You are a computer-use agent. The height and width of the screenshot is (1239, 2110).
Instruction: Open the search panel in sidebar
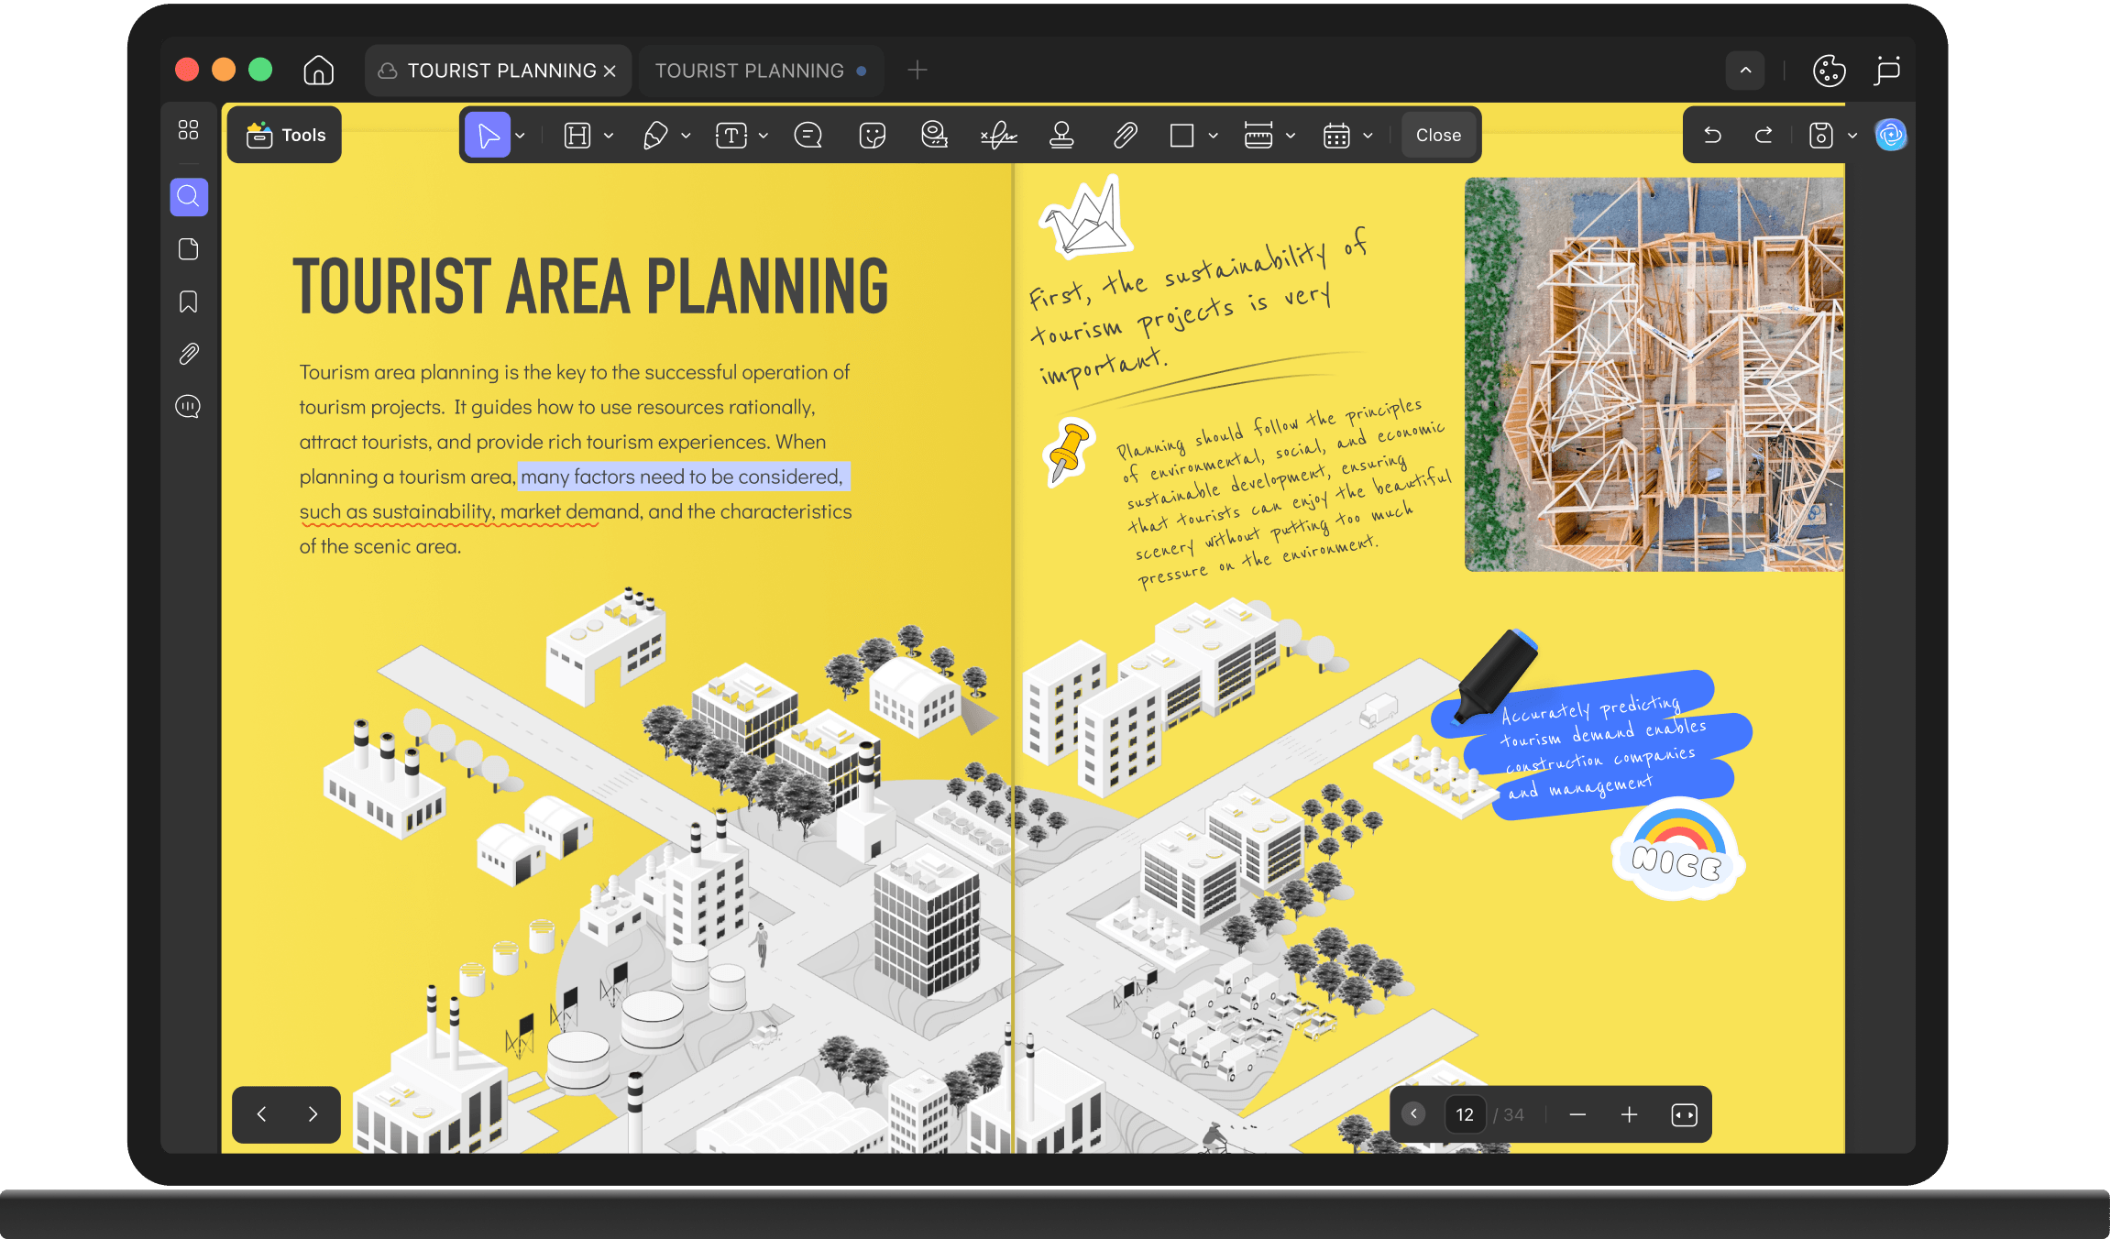point(189,197)
